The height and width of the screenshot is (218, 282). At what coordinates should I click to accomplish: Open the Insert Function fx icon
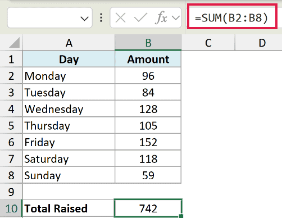click(x=161, y=17)
